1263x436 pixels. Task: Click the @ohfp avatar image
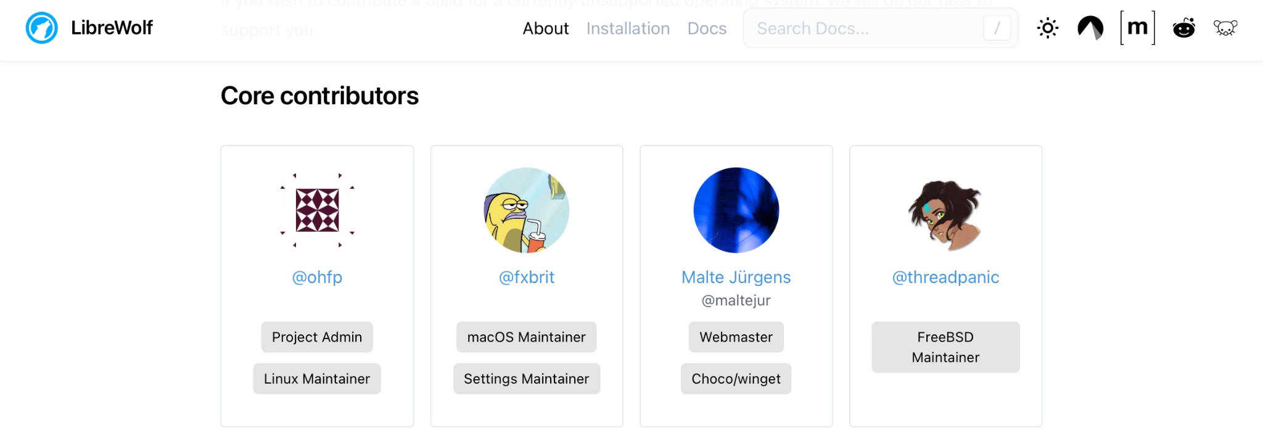[318, 210]
